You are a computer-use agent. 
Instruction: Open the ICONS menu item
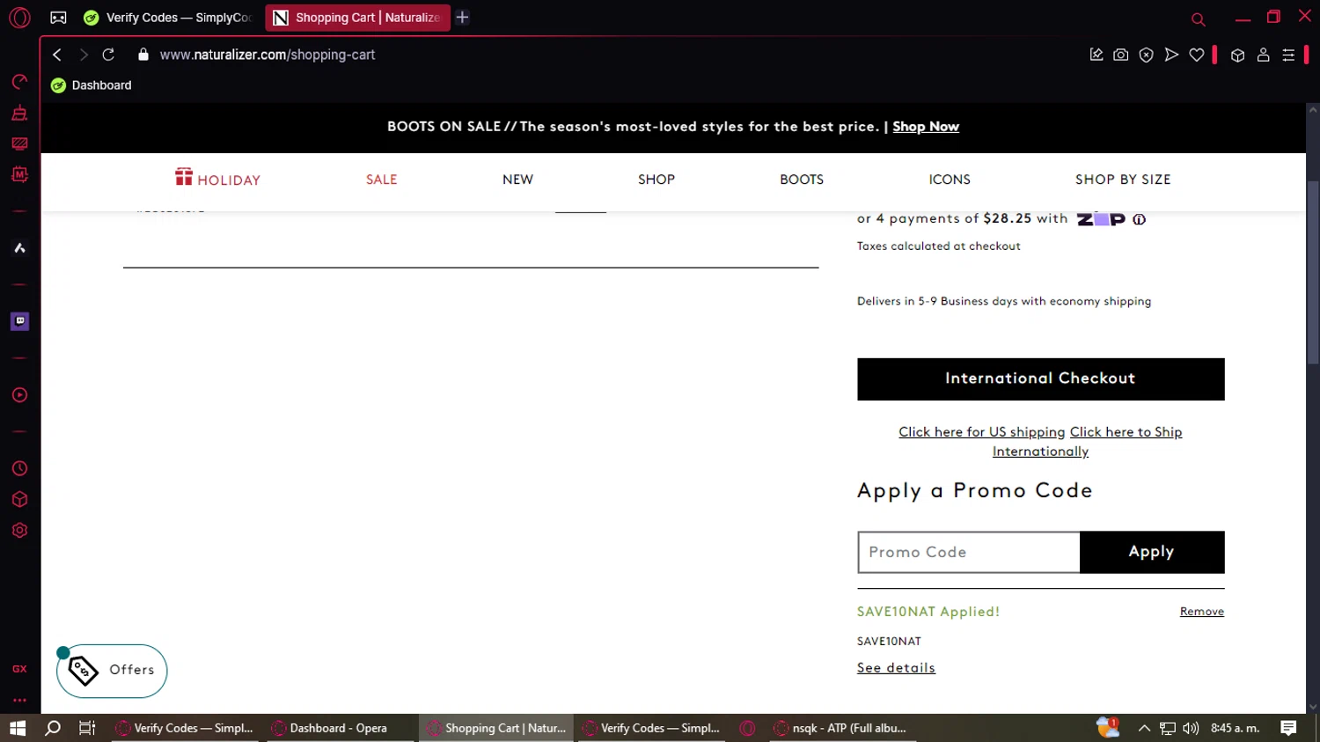950,180
